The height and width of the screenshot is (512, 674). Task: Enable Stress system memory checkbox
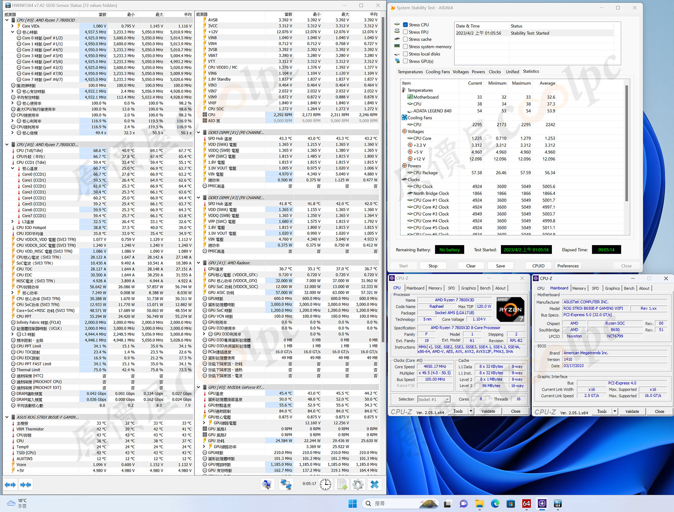pyautogui.click(x=405, y=47)
